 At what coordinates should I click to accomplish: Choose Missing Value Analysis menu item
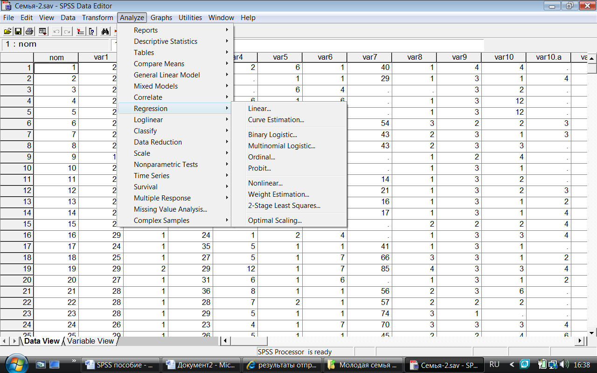[175, 209]
